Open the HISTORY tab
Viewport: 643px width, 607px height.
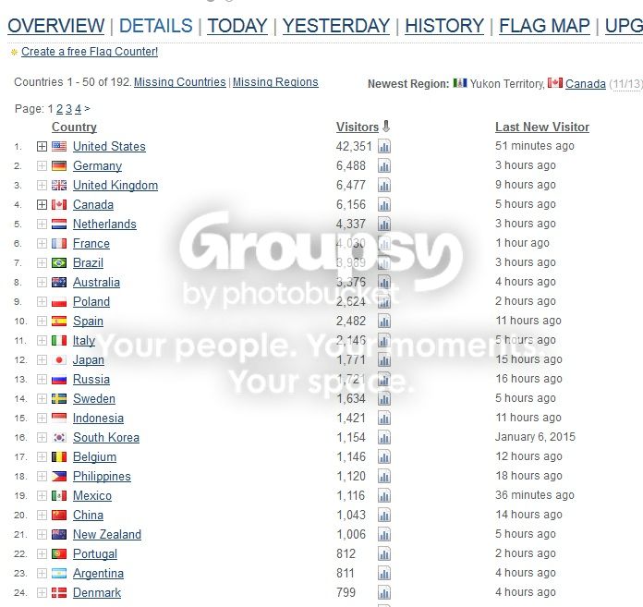coord(444,26)
